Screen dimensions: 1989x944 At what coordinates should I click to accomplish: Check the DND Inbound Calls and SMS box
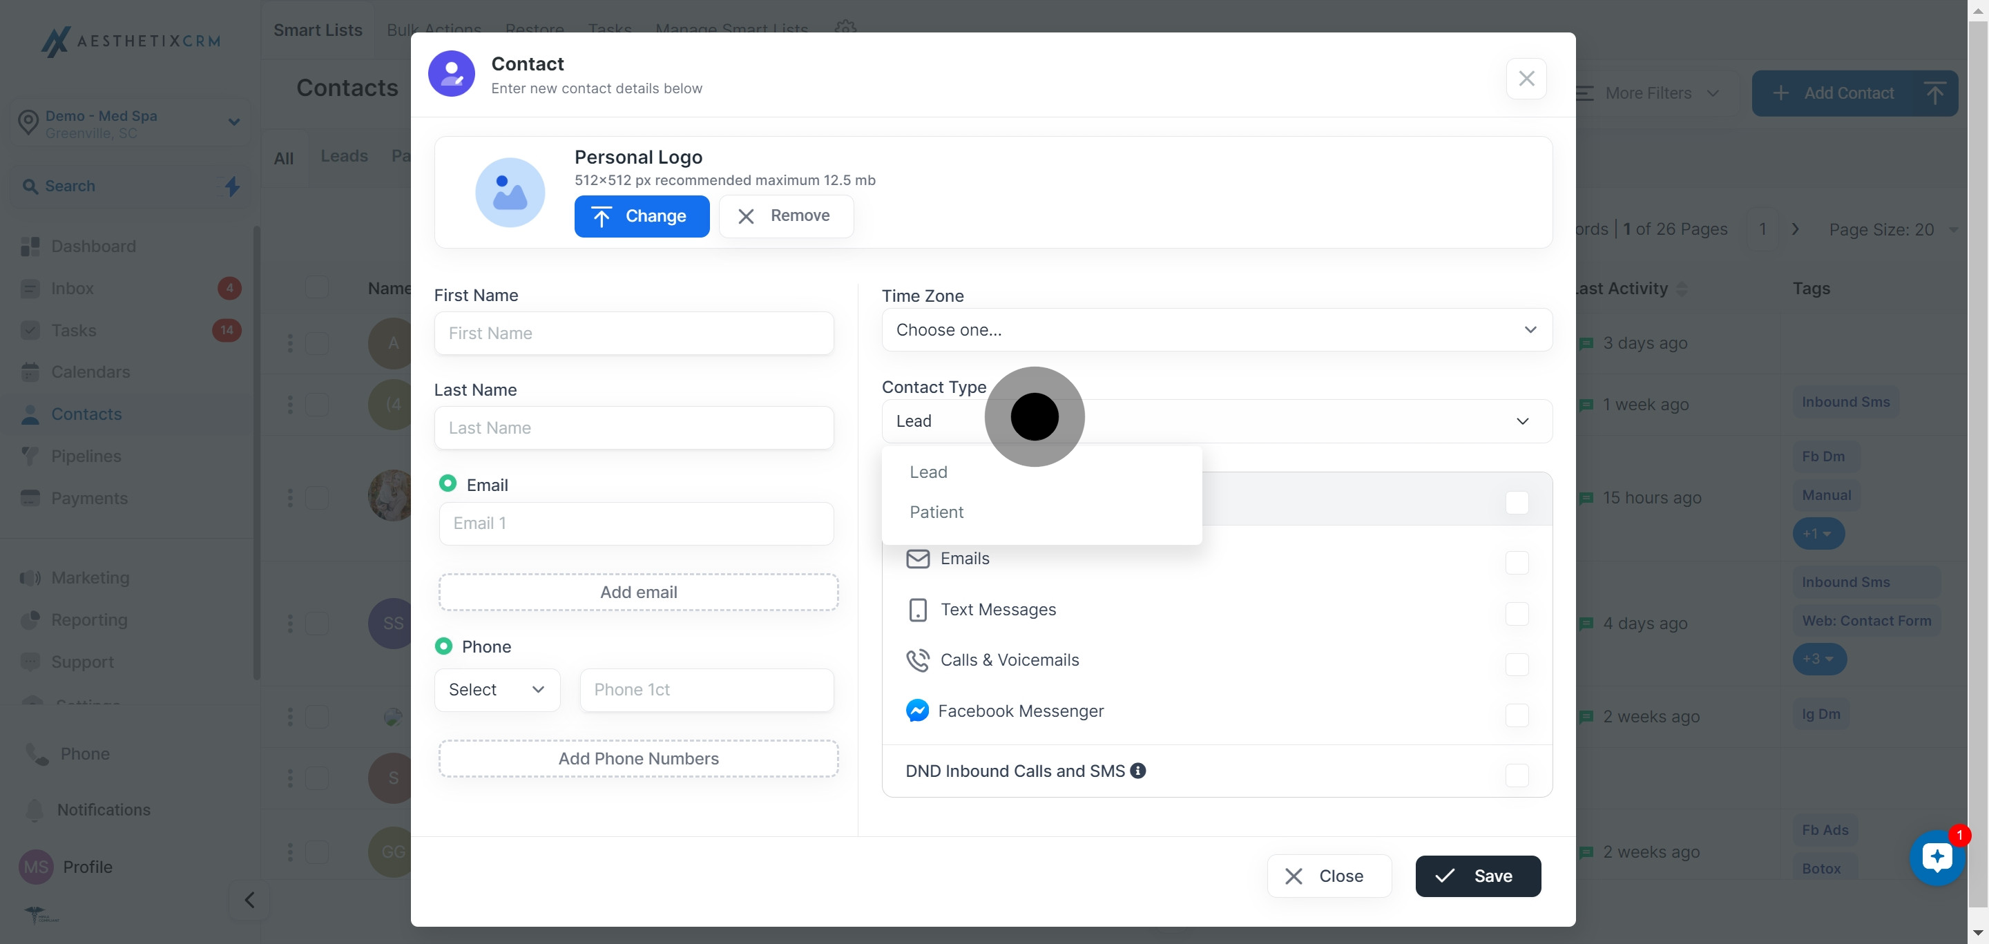[x=1517, y=774]
